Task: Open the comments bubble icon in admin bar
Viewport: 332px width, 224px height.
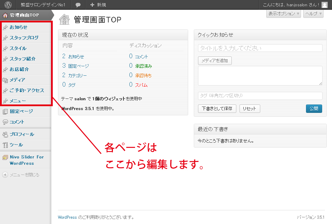Action: (x=78, y=5)
